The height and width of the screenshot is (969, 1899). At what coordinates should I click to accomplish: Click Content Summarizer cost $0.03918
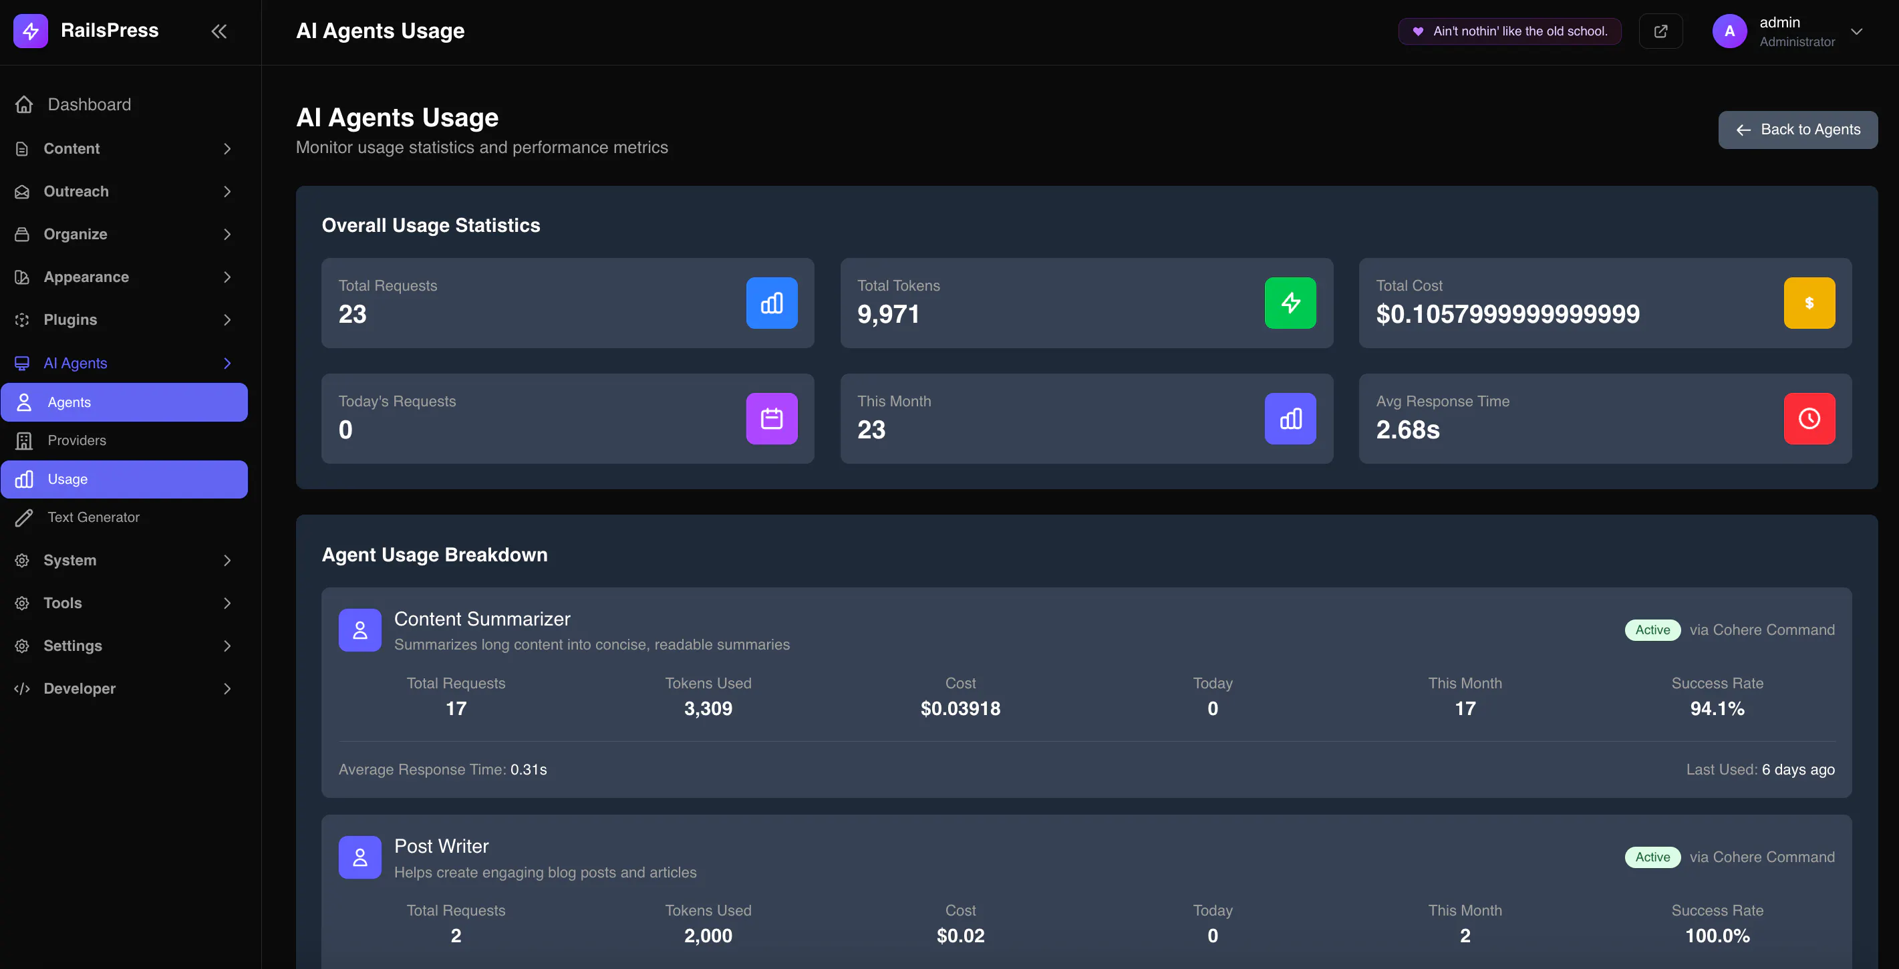pos(960,710)
